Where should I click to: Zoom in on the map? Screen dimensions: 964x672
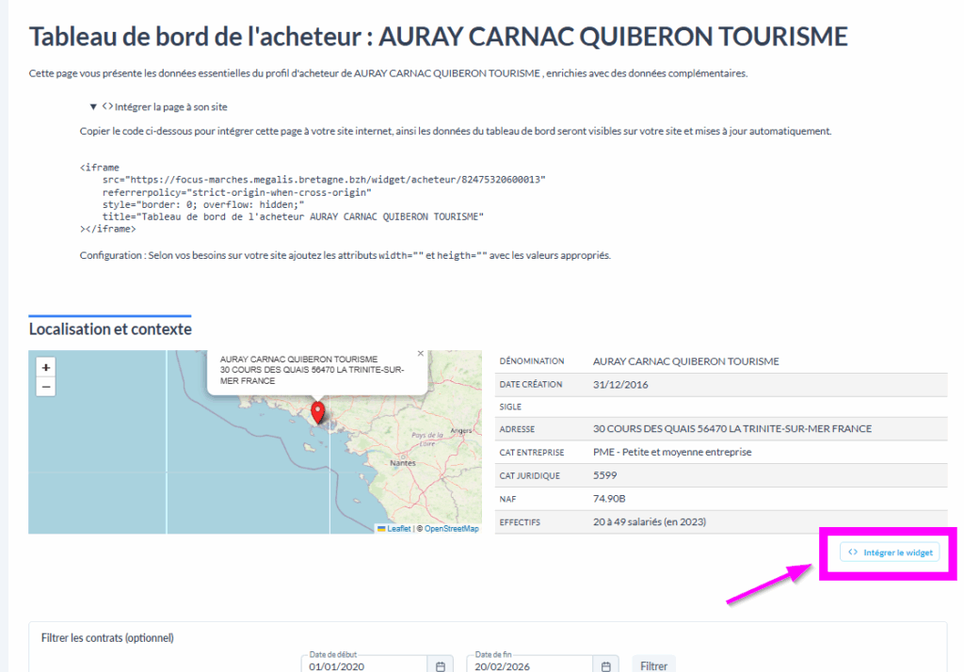click(x=46, y=367)
